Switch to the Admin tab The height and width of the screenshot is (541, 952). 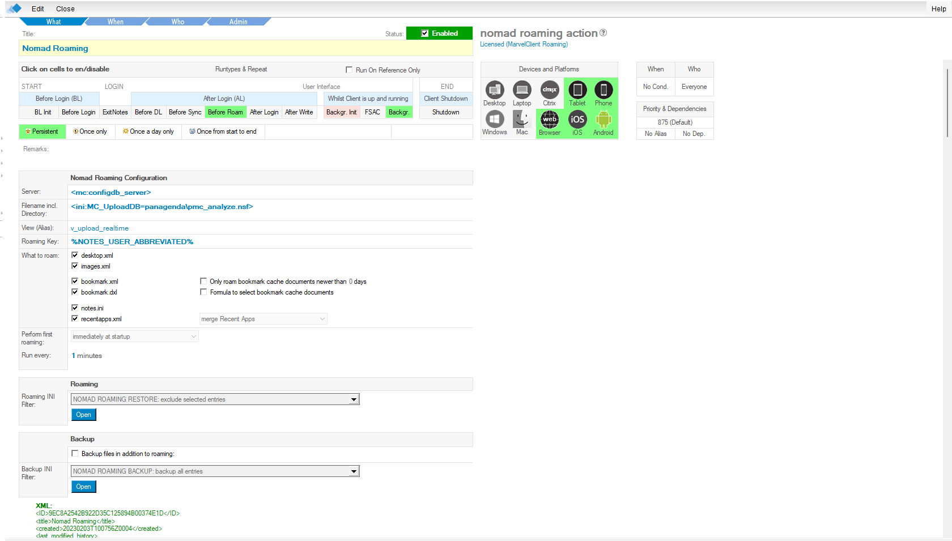[x=239, y=22]
